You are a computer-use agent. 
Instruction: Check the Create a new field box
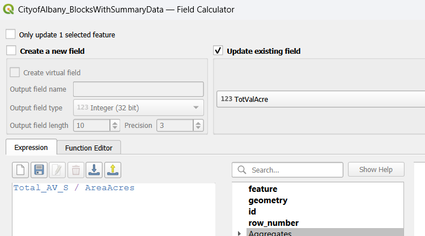coord(11,51)
